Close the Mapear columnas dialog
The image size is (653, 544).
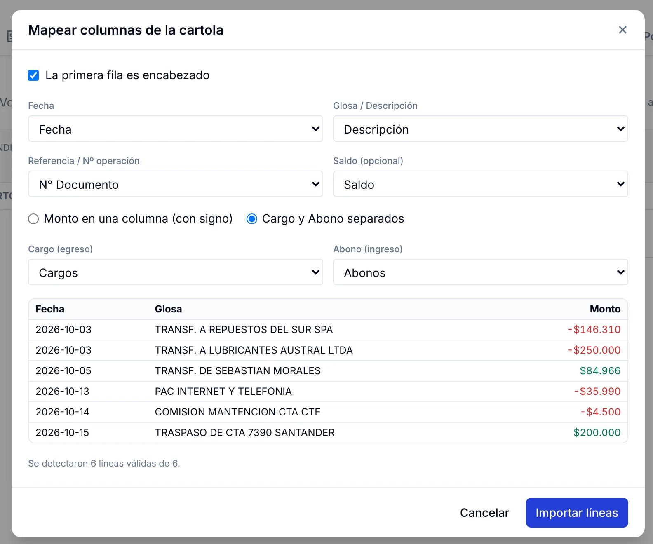tap(622, 30)
